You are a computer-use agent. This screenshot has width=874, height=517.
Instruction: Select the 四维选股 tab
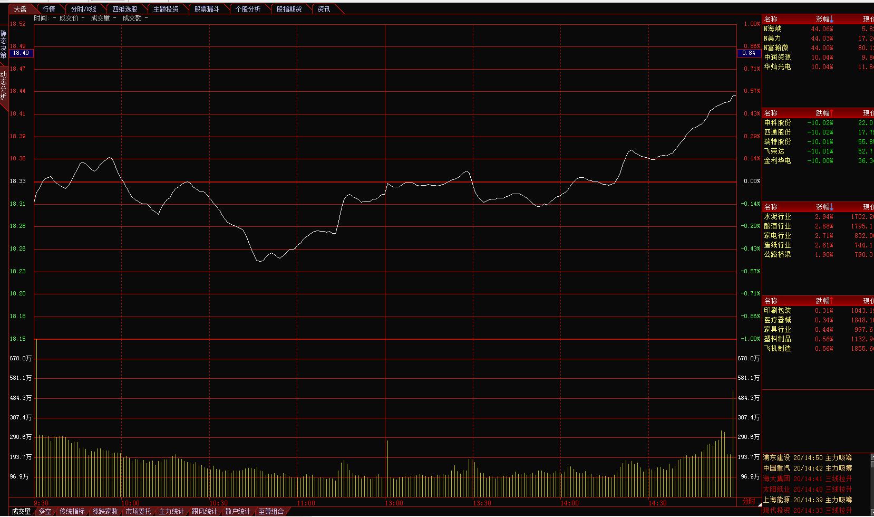(x=125, y=9)
